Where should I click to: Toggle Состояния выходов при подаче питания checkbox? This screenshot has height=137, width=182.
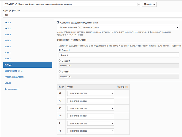coord(58,23)
